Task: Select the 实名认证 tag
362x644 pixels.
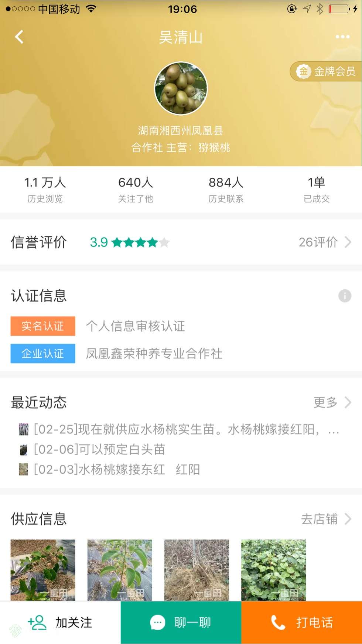Action: [43, 326]
